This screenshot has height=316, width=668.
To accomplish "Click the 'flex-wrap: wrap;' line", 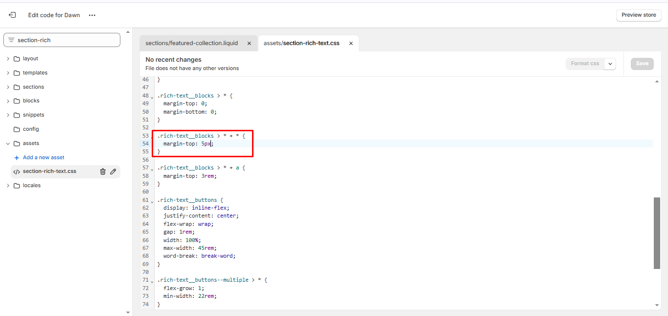I will click(x=188, y=224).
